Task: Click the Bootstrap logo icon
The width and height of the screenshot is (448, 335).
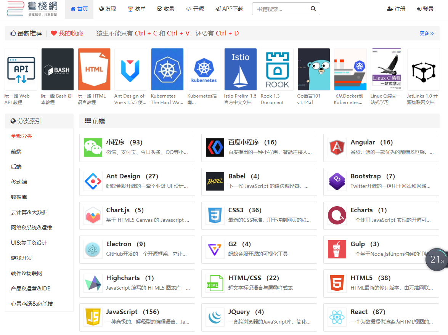Action: point(337,181)
